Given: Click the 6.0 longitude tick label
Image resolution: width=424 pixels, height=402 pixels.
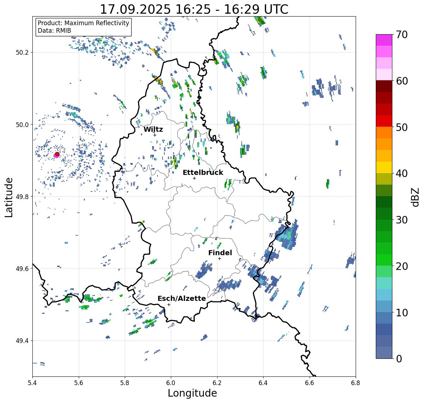Looking at the screenshot, I should tap(171, 383).
